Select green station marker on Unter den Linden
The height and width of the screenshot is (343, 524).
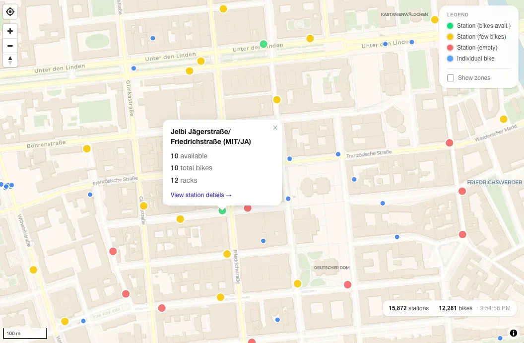(263, 44)
